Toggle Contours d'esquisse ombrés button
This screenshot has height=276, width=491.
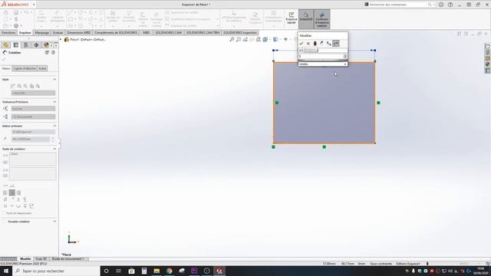322,19
